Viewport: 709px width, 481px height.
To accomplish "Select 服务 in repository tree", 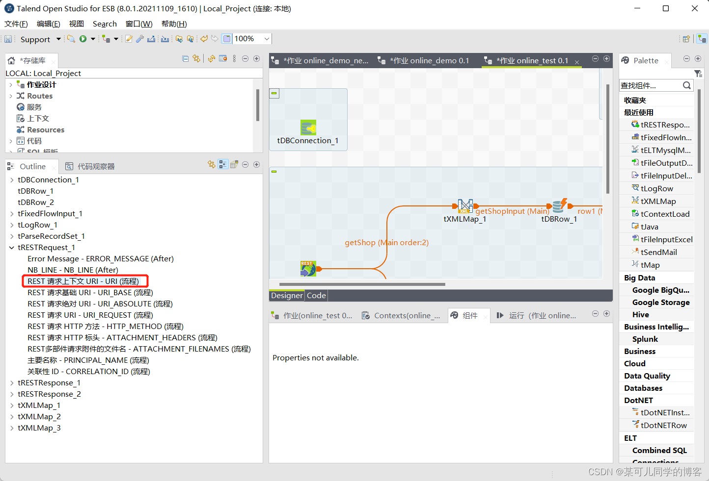I will [x=34, y=107].
